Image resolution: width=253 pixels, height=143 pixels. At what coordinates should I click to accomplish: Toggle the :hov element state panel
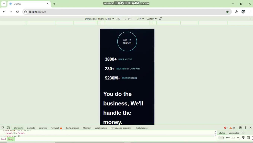point(227,137)
